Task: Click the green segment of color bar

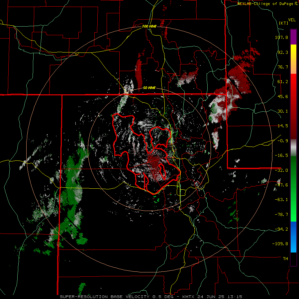Action: pos(293,189)
